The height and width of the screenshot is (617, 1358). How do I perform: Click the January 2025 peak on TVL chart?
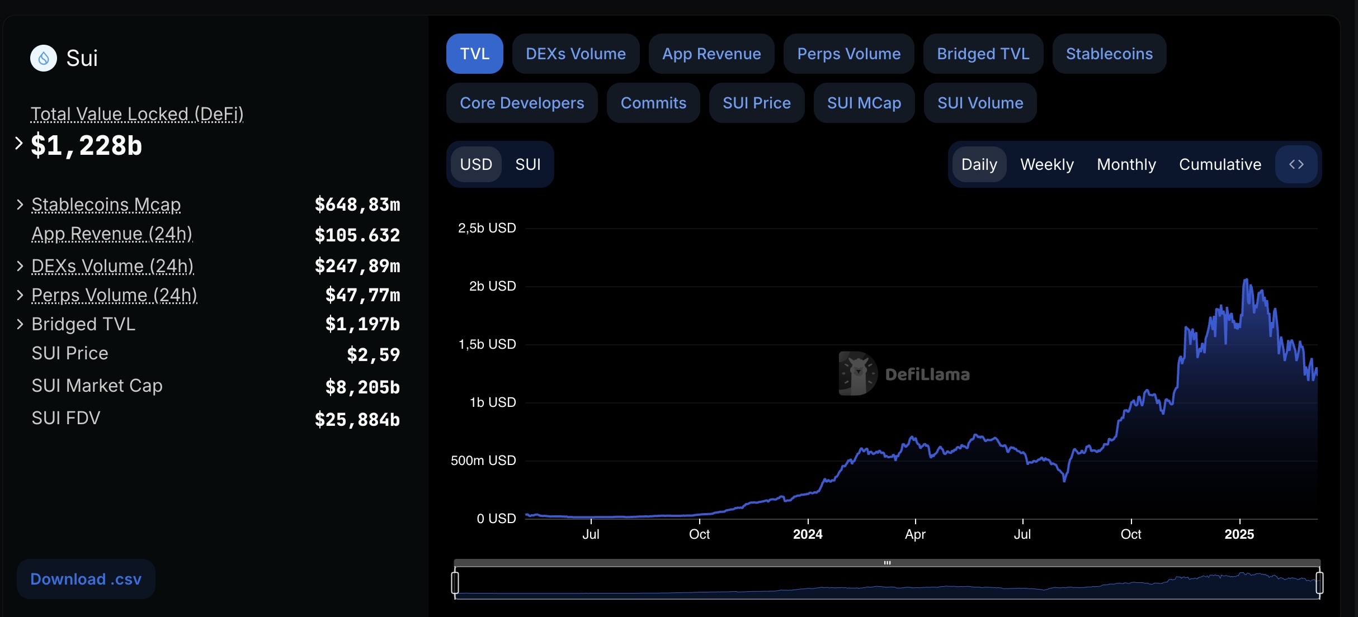click(1246, 281)
